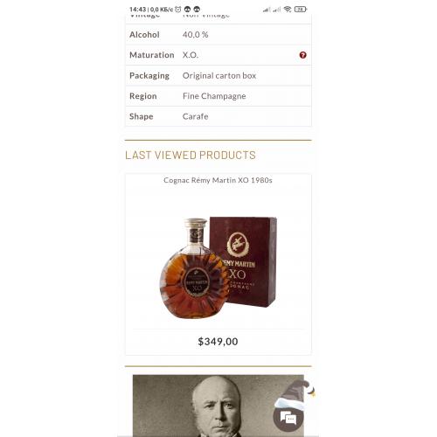Click the Fine Champagne region value
The image size is (437, 437).
click(214, 96)
